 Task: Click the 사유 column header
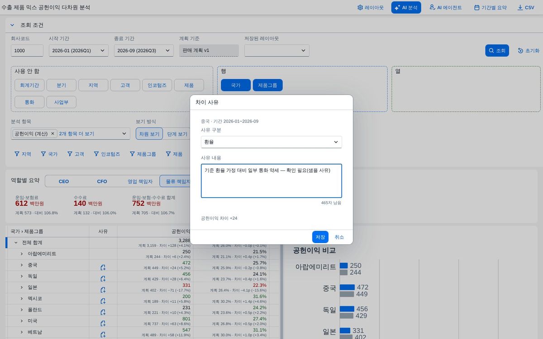[103, 231]
